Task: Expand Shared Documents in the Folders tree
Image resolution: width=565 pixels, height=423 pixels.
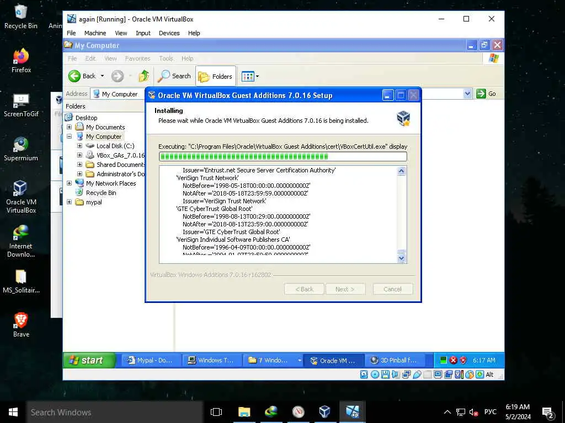Action: [79, 164]
